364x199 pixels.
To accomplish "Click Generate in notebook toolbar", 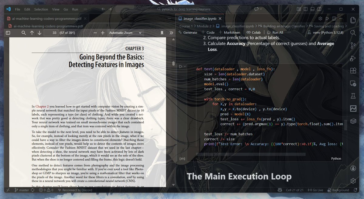I will [188, 33].
